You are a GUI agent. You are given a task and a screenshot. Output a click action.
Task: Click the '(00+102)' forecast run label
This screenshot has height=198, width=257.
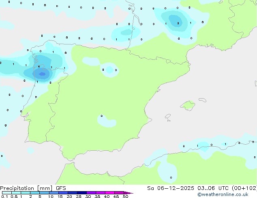point(244,188)
